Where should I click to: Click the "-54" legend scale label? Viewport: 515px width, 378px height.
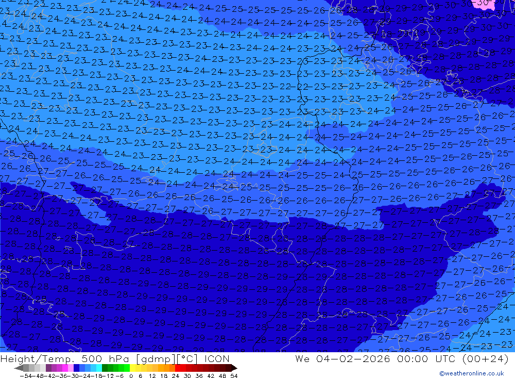click(26, 376)
